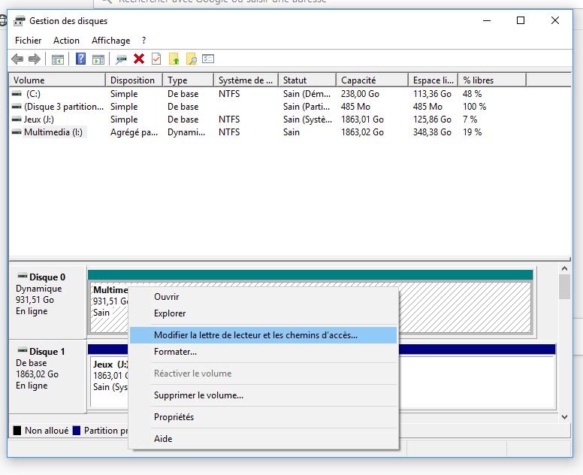The image size is (583, 475).
Task: Click the connect drive toolbar icon
Action: pyautogui.click(x=121, y=59)
